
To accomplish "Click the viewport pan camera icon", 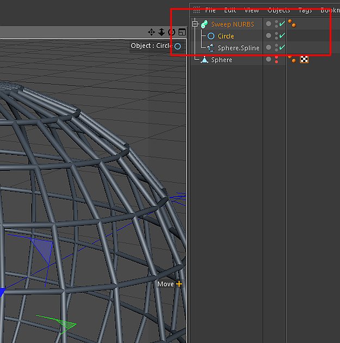I will tap(151, 32).
